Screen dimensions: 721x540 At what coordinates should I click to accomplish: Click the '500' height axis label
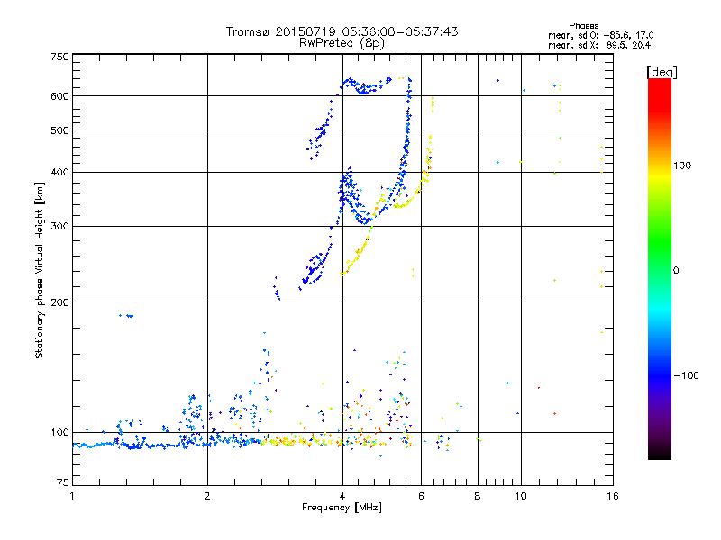click(59, 130)
